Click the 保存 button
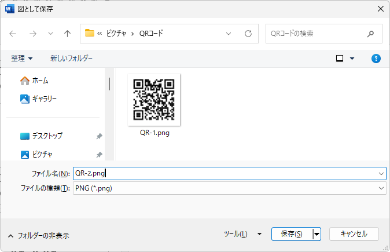 pos(292,234)
